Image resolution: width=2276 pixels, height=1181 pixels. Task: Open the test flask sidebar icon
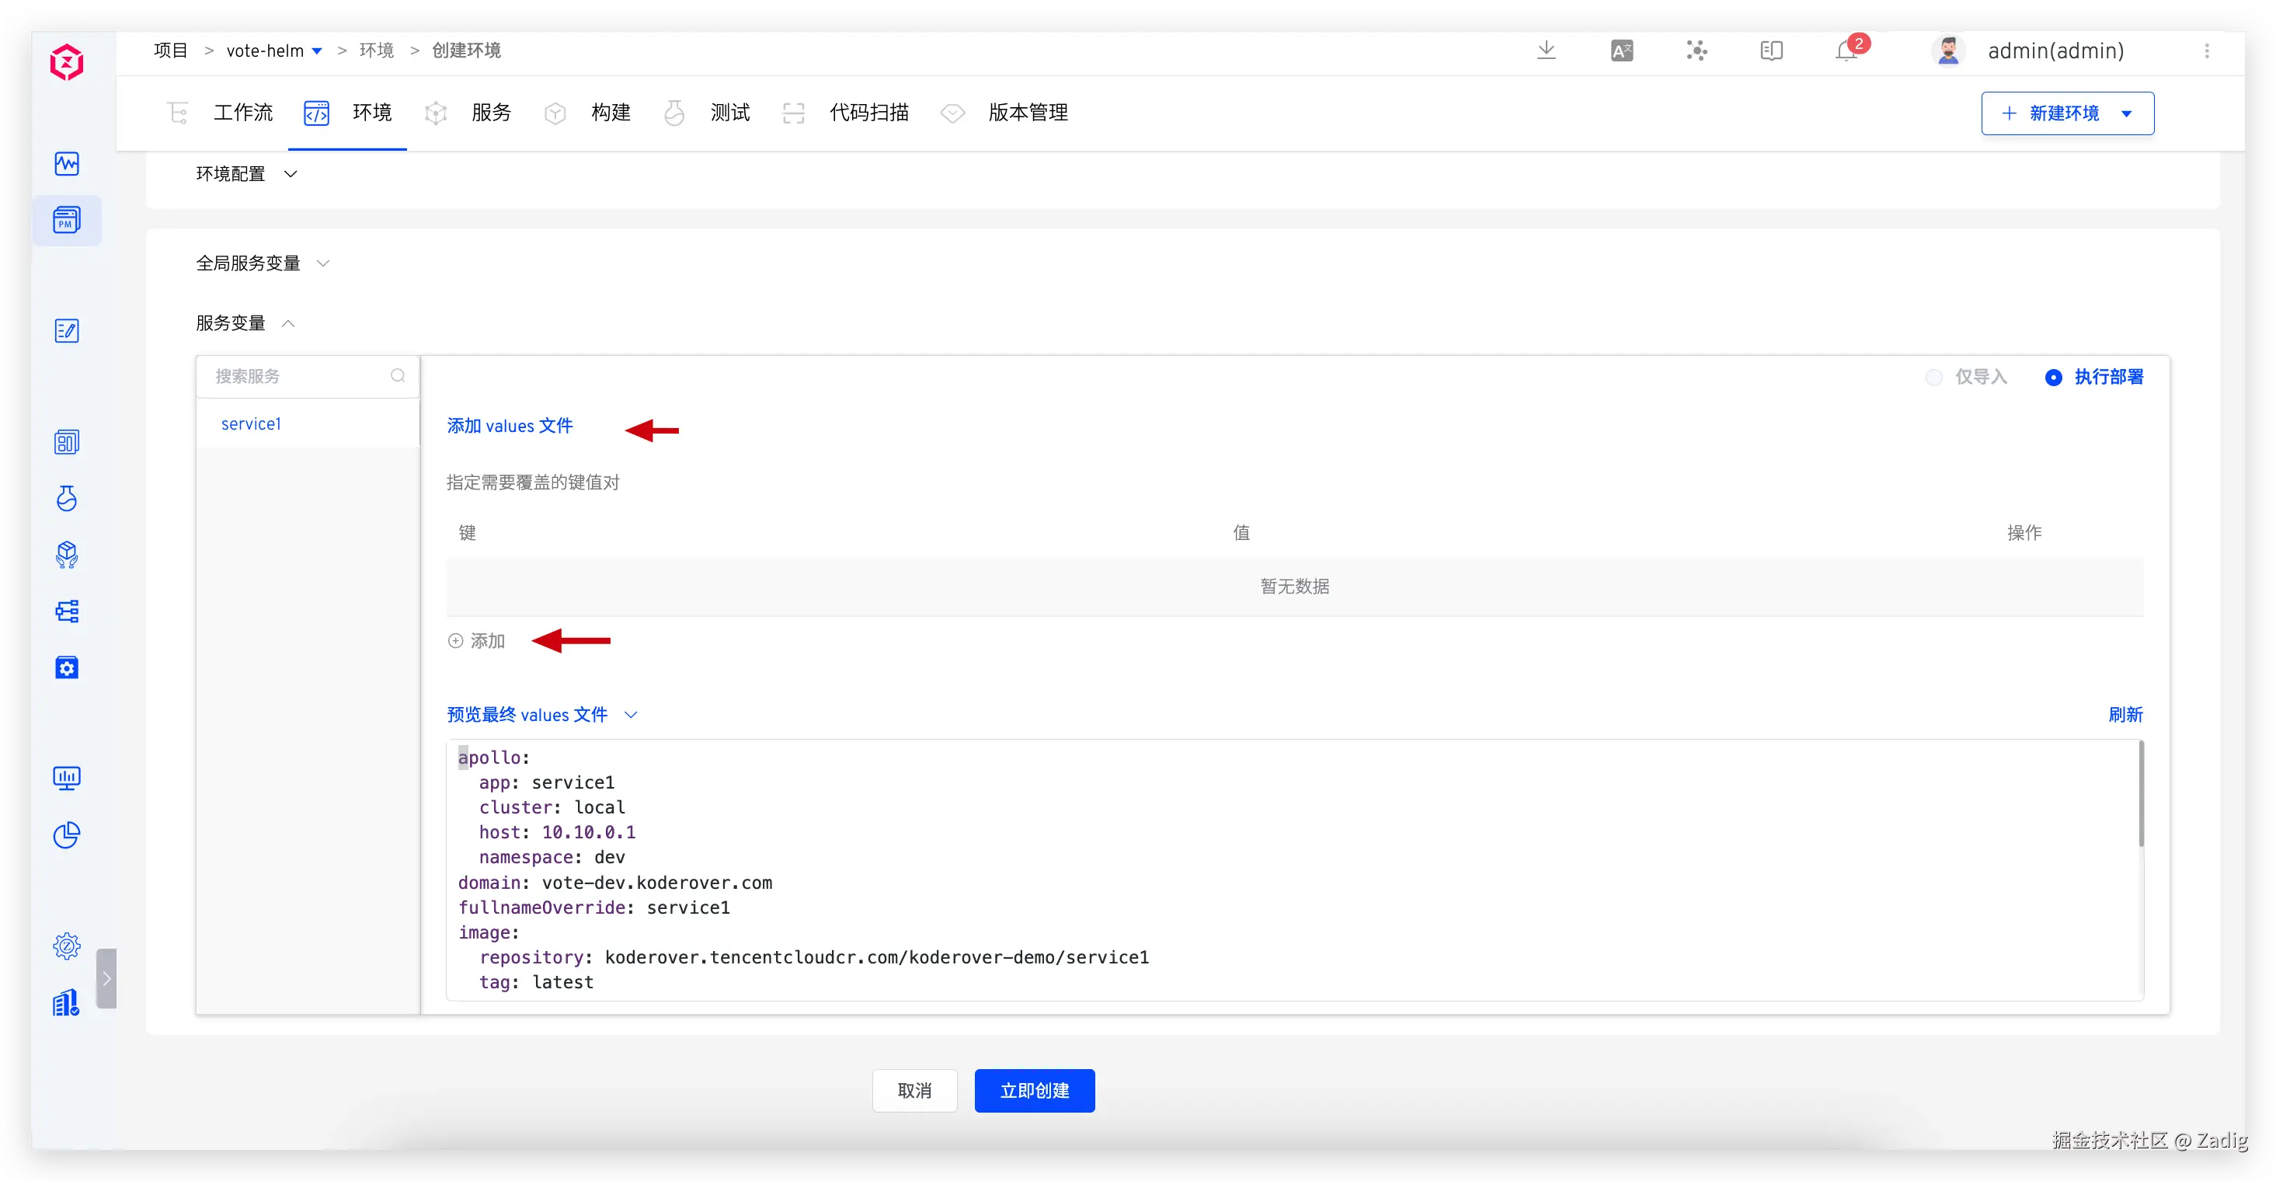pos(66,499)
